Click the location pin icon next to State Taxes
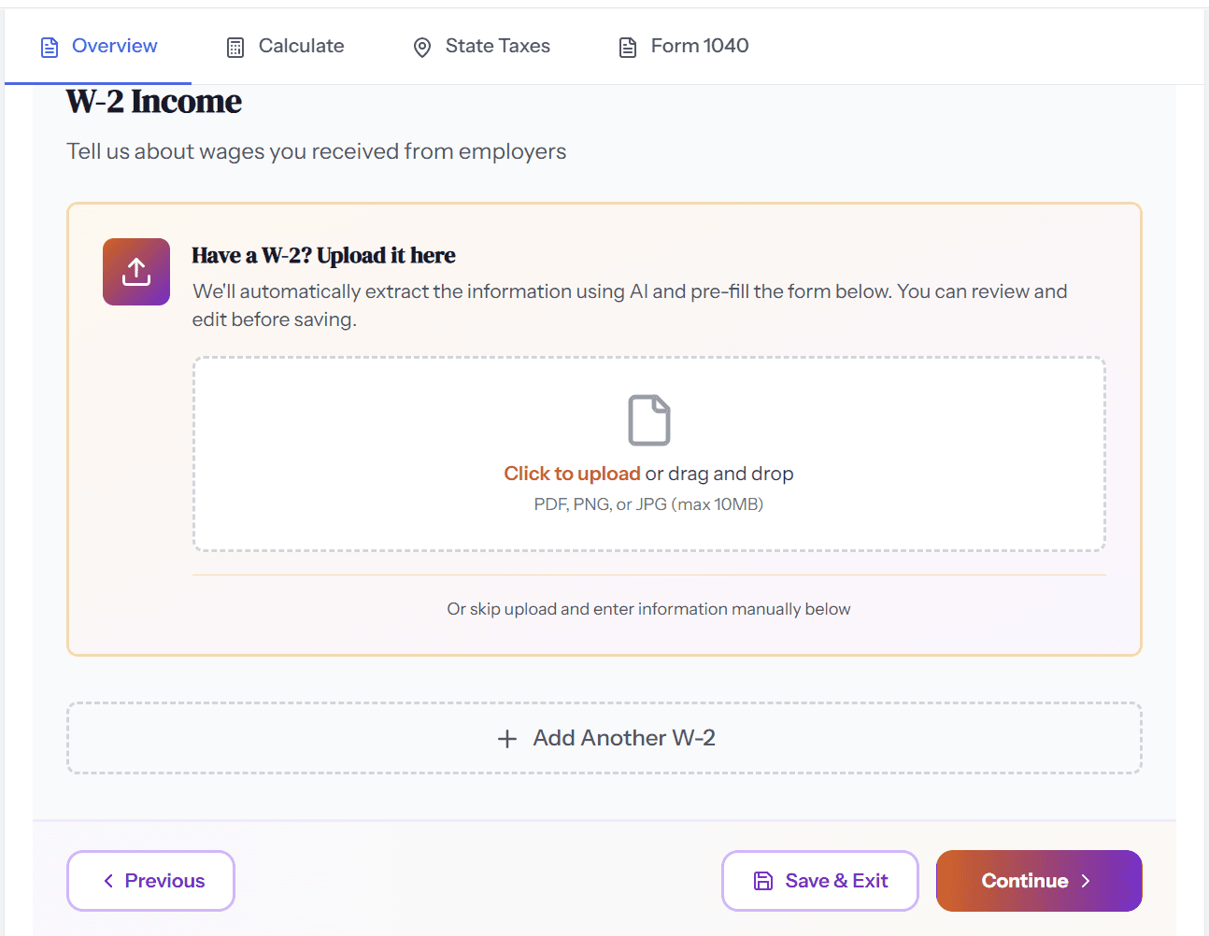Image resolution: width=1209 pixels, height=936 pixels. (x=421, y=46)
